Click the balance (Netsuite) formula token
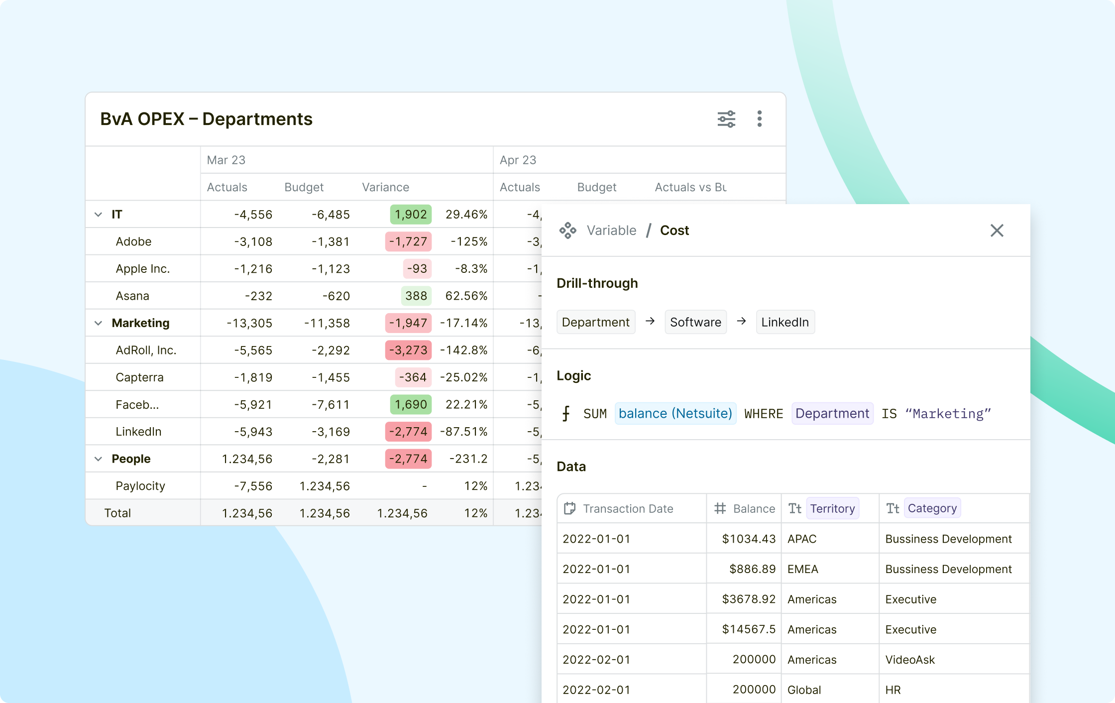This screenshot has height=703, width=1115. tap(675, 413)
